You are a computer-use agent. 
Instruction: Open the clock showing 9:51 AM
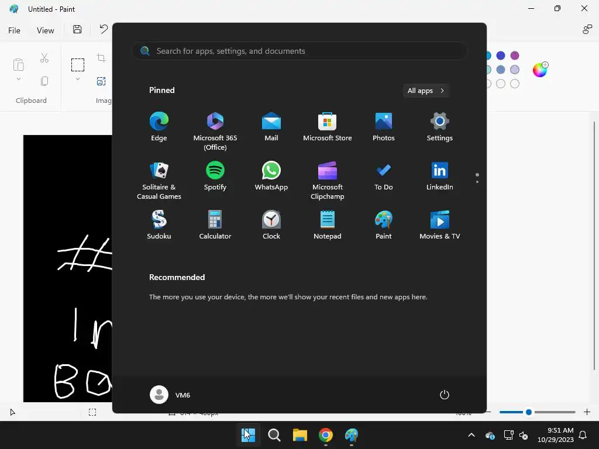(x=556, y=435)
